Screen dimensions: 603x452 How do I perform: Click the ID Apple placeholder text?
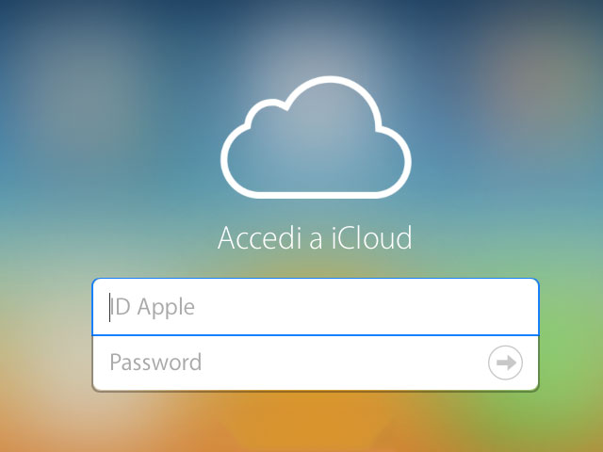(153, 307)
